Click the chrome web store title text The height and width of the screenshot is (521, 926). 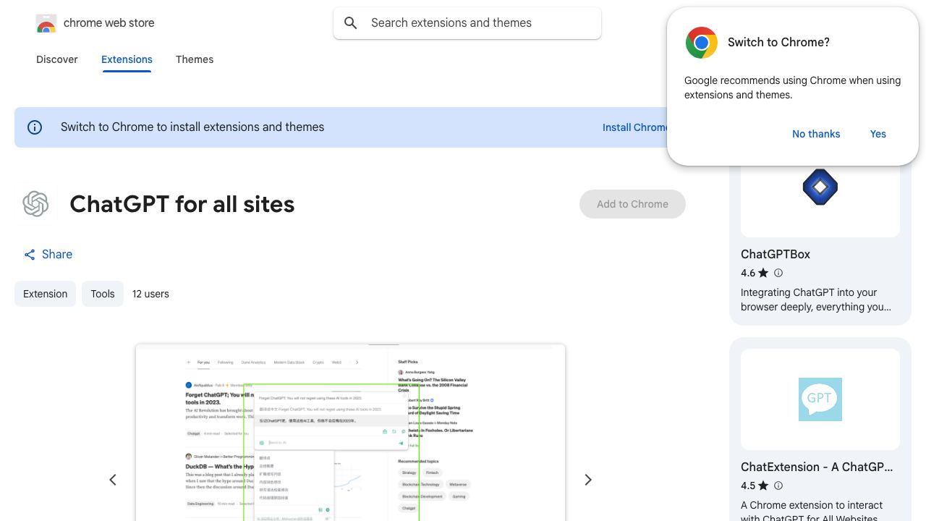[109, 23]
